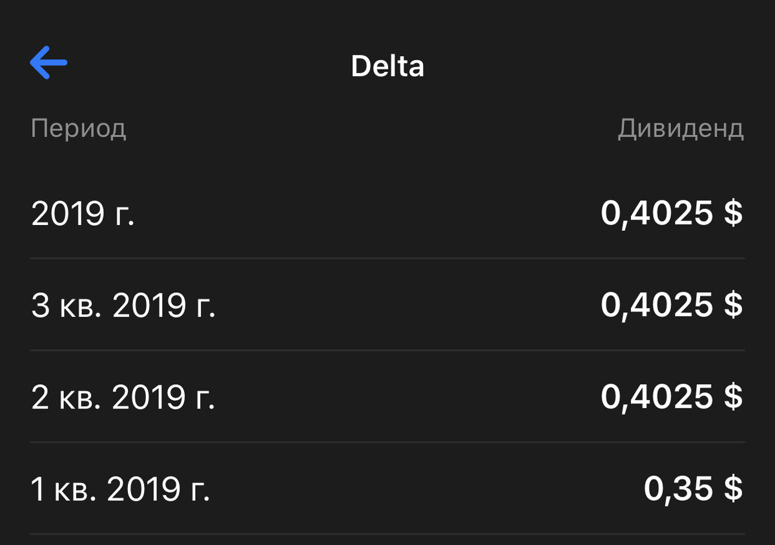
Task: Expand the 1 кв. 2019 г. entry
Action: [387, 489]
